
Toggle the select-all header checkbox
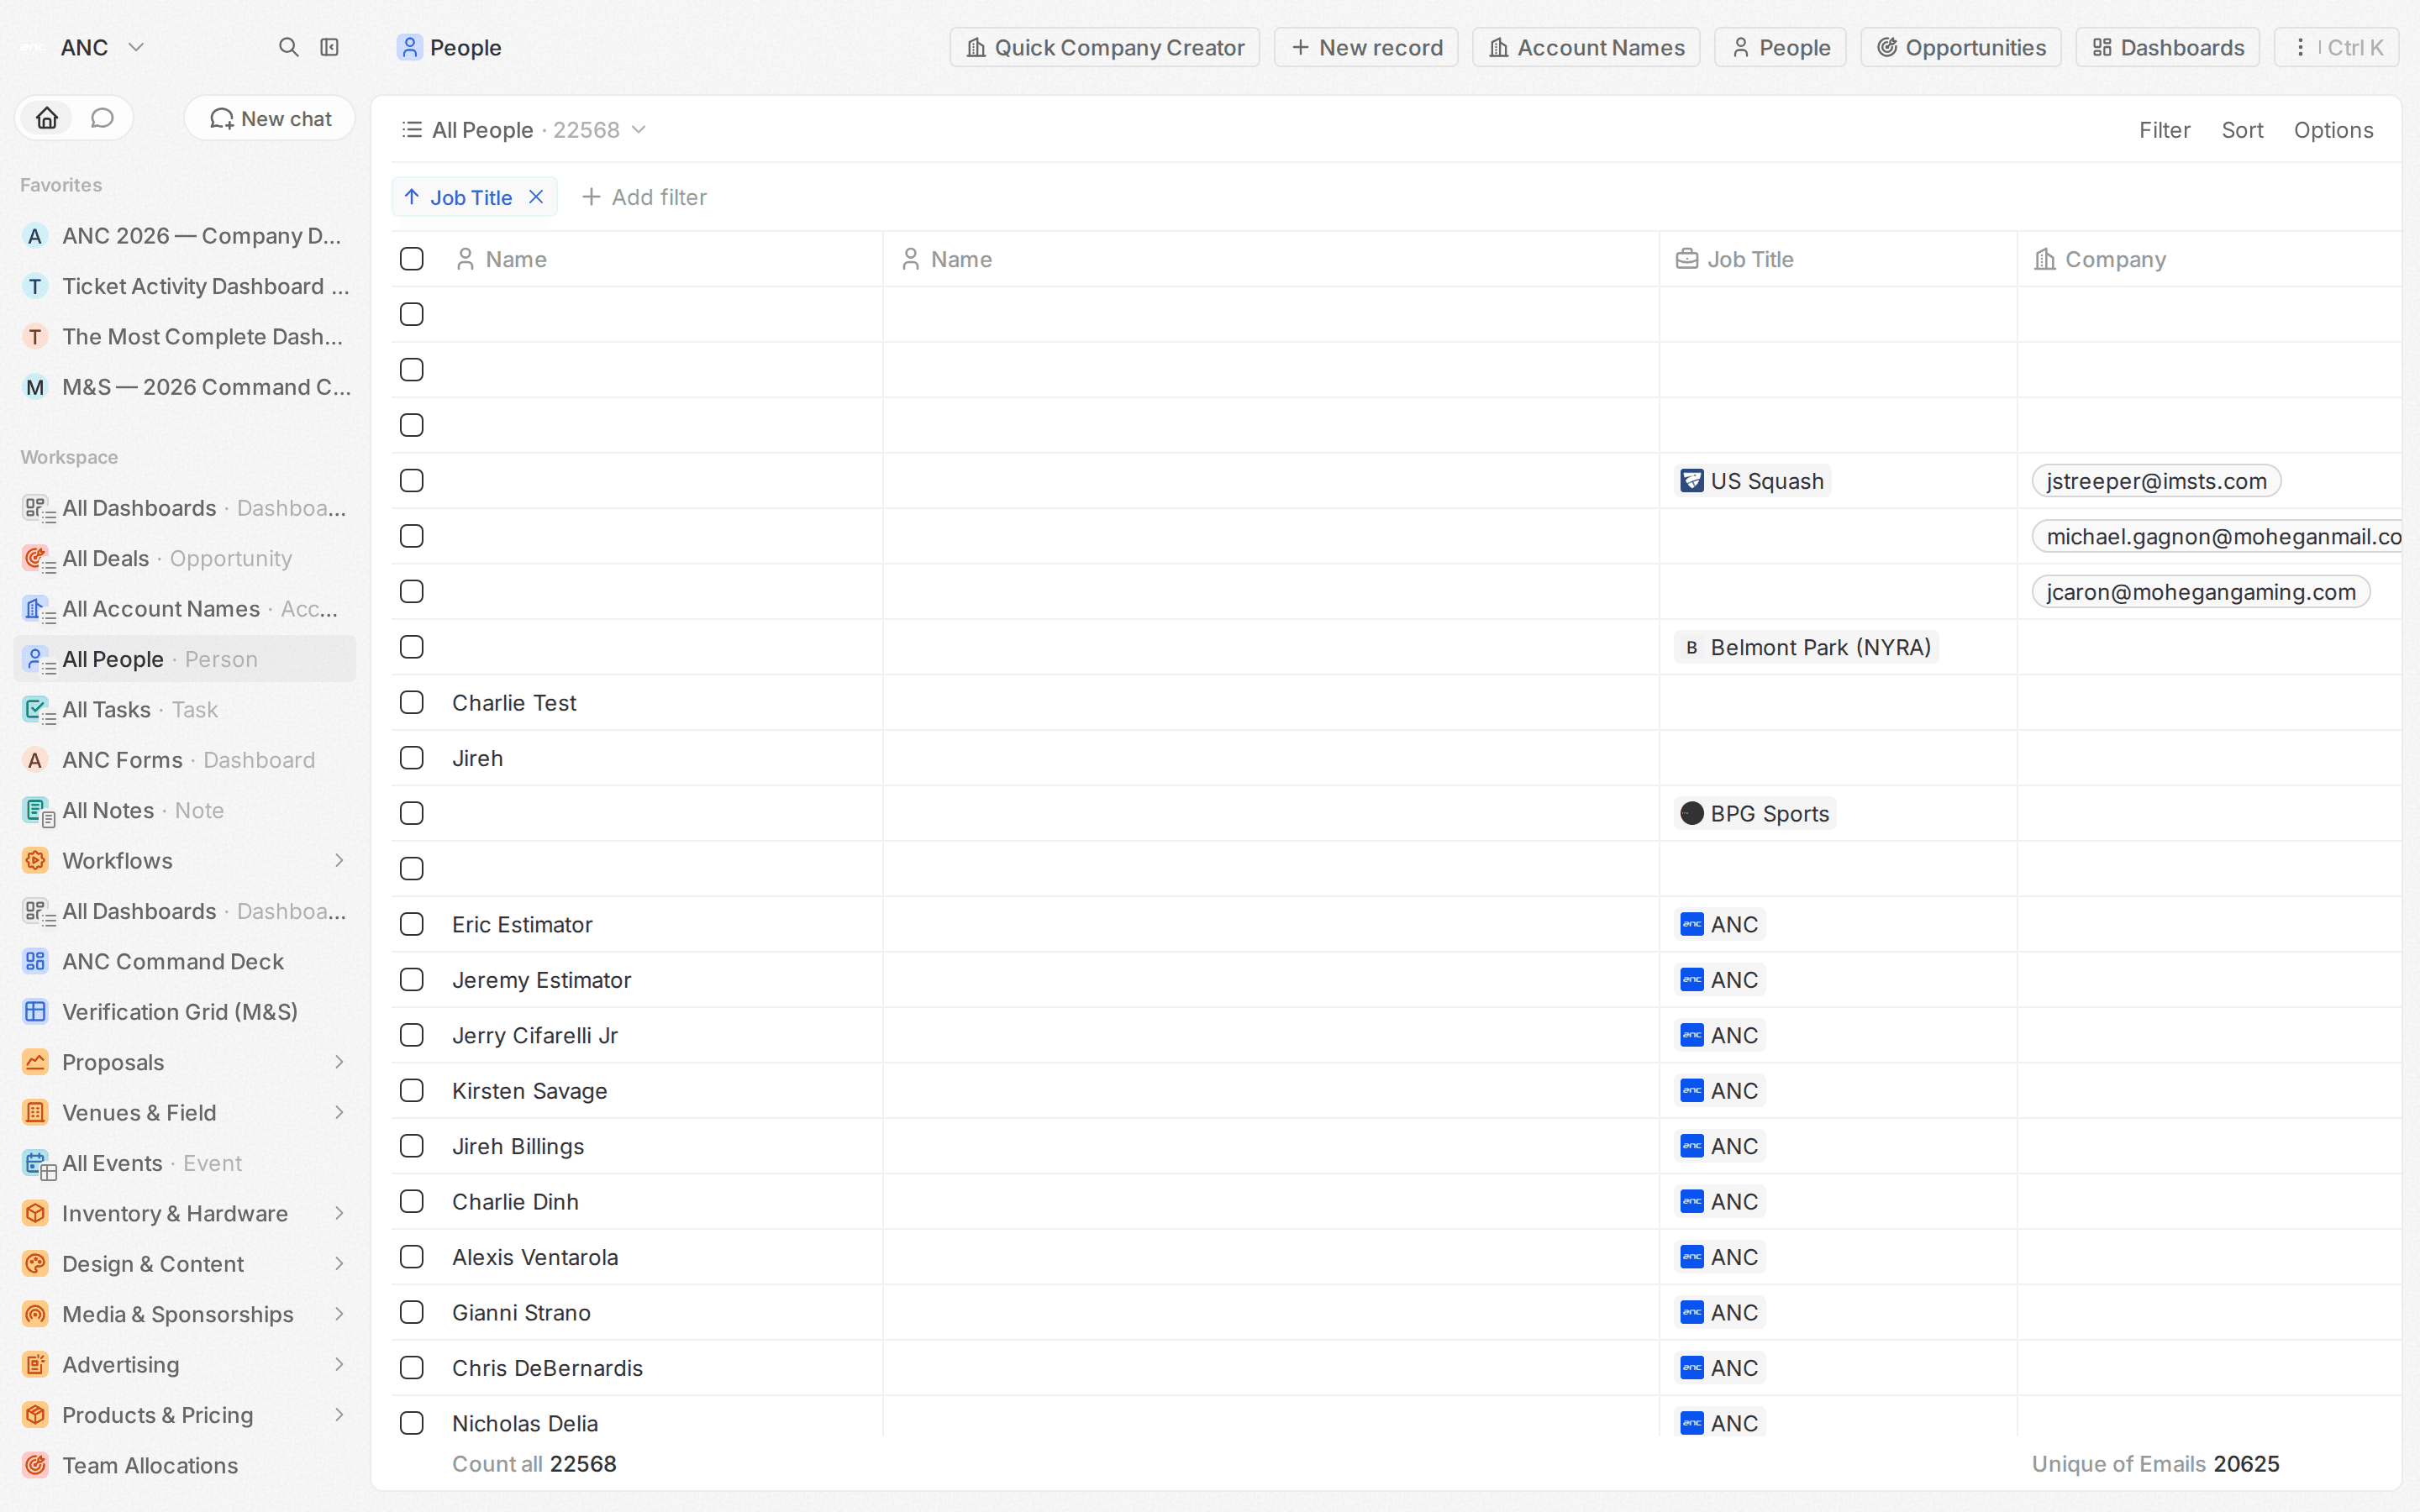[411, 259]
